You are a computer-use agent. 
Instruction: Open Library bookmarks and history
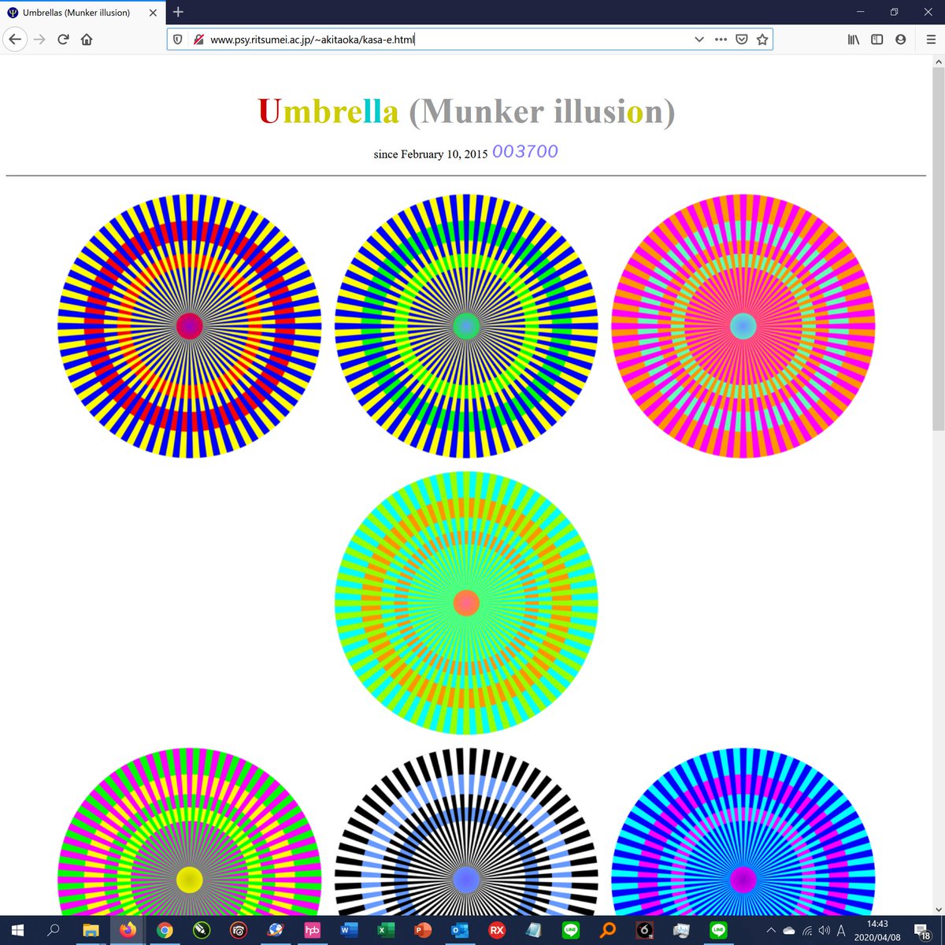[854, 39]
